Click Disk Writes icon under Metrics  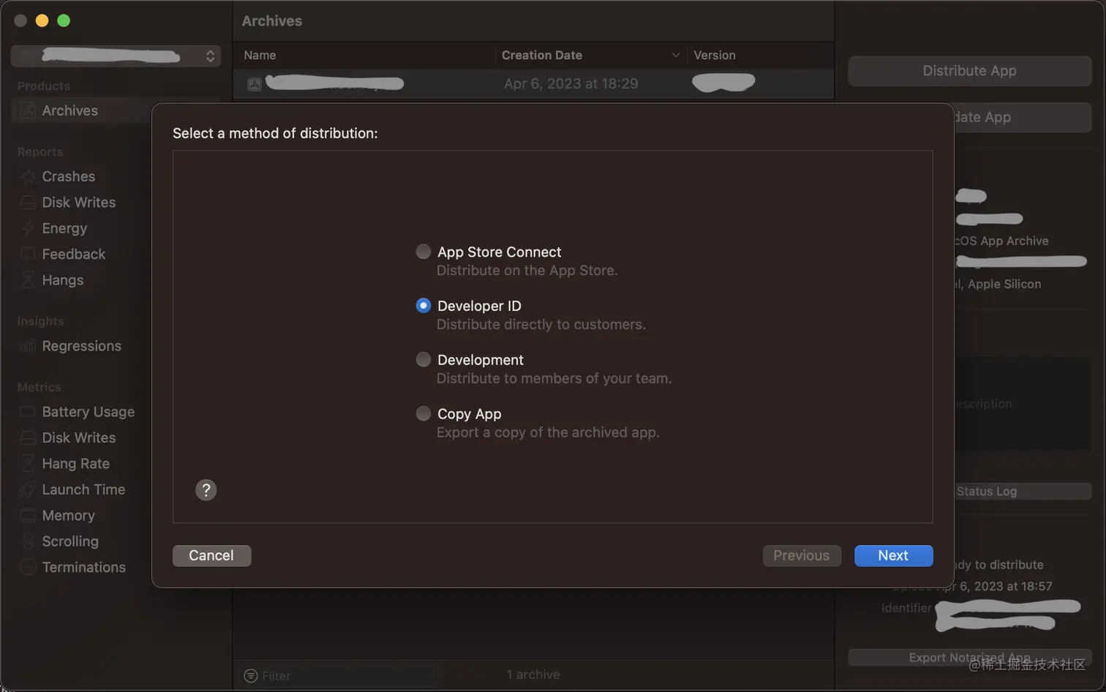tap(28, 437)
